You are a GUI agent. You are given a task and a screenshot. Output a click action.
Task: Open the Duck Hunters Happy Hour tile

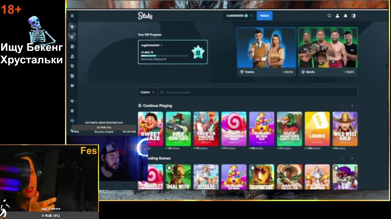(289, 129)
